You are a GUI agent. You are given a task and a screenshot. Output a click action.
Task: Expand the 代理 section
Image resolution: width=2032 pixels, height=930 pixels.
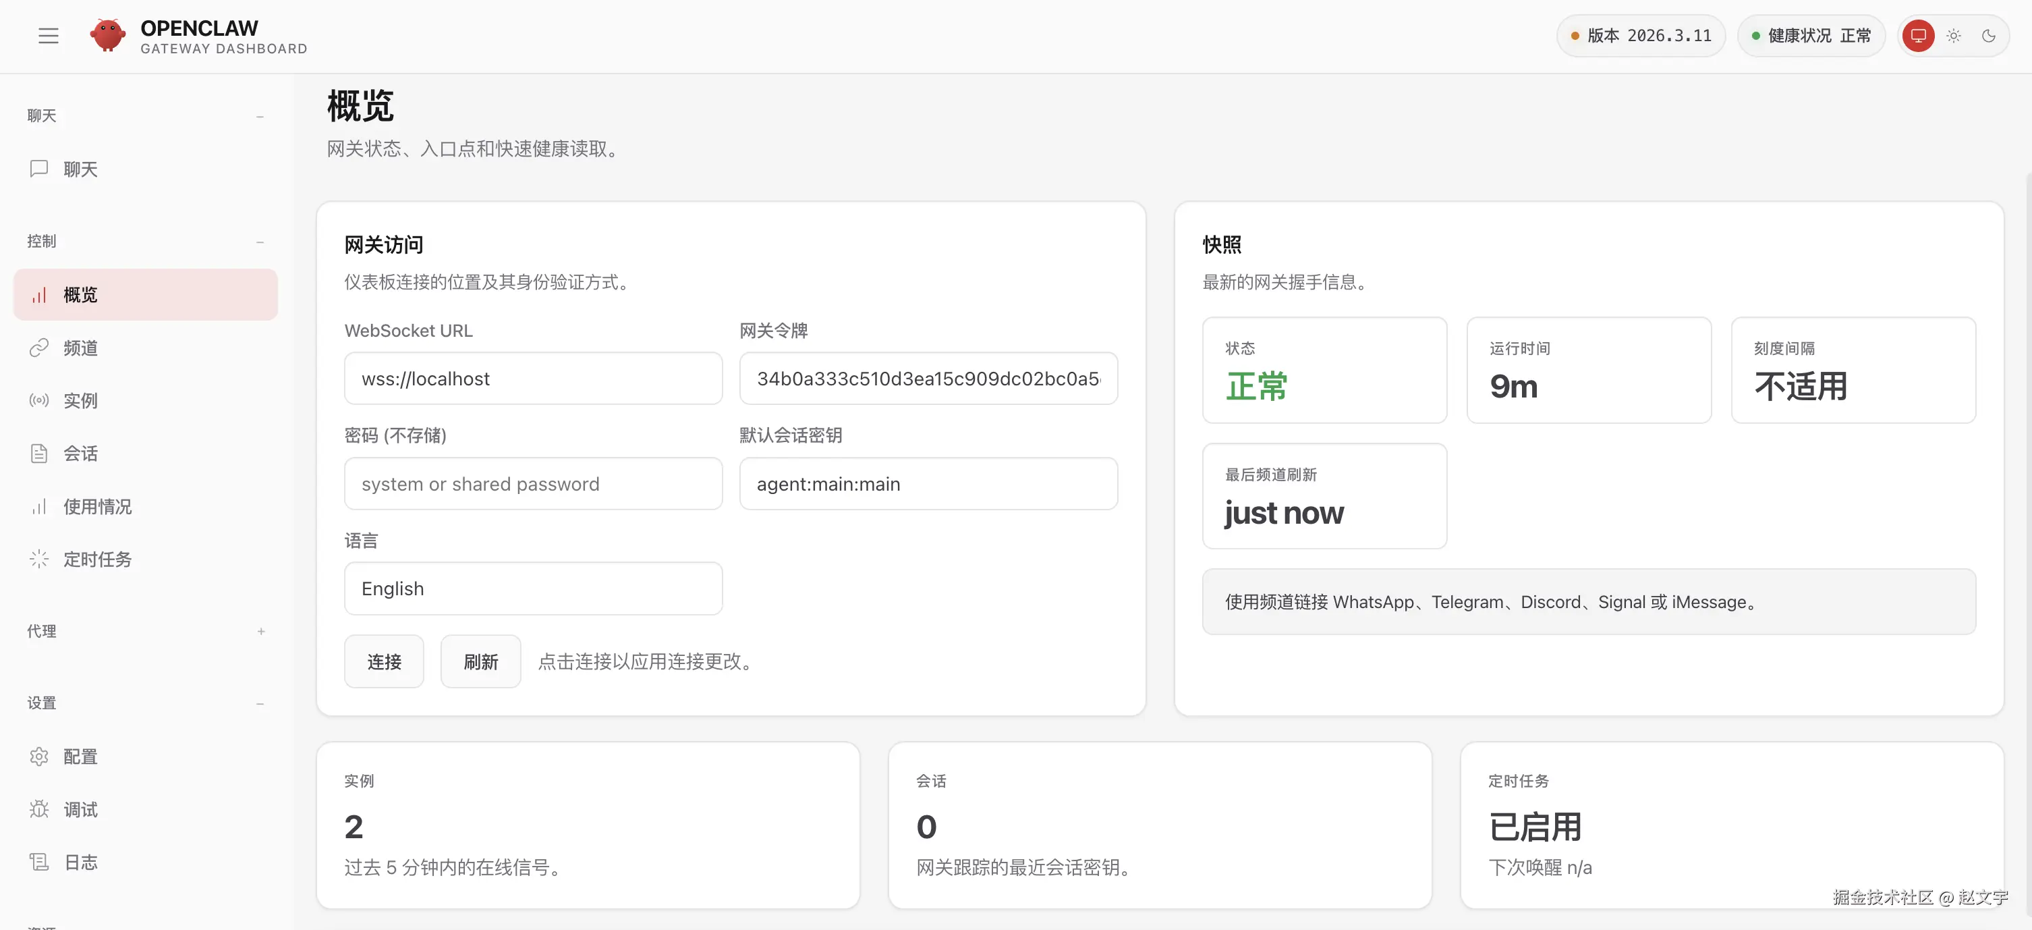pos(260,631)
